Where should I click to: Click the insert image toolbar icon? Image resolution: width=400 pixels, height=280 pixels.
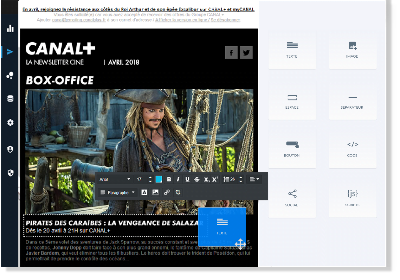[x=155, y=192]
